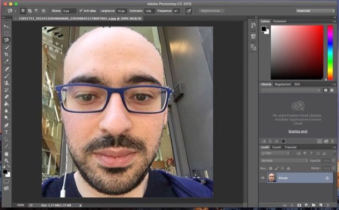Open the Opacità value dropdown

coord(333,161)
